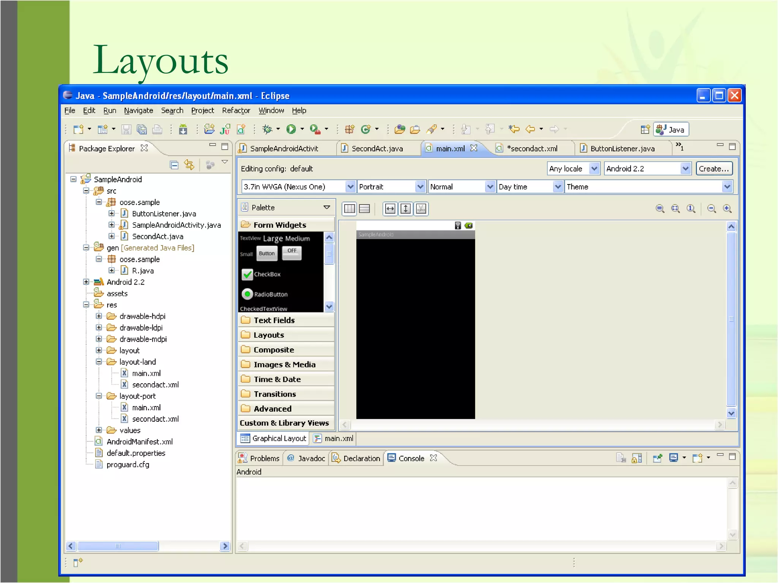This screenshot has height=583, width=778.
Task: Open the Day time dropdown
Action: (x=530, y=187)
